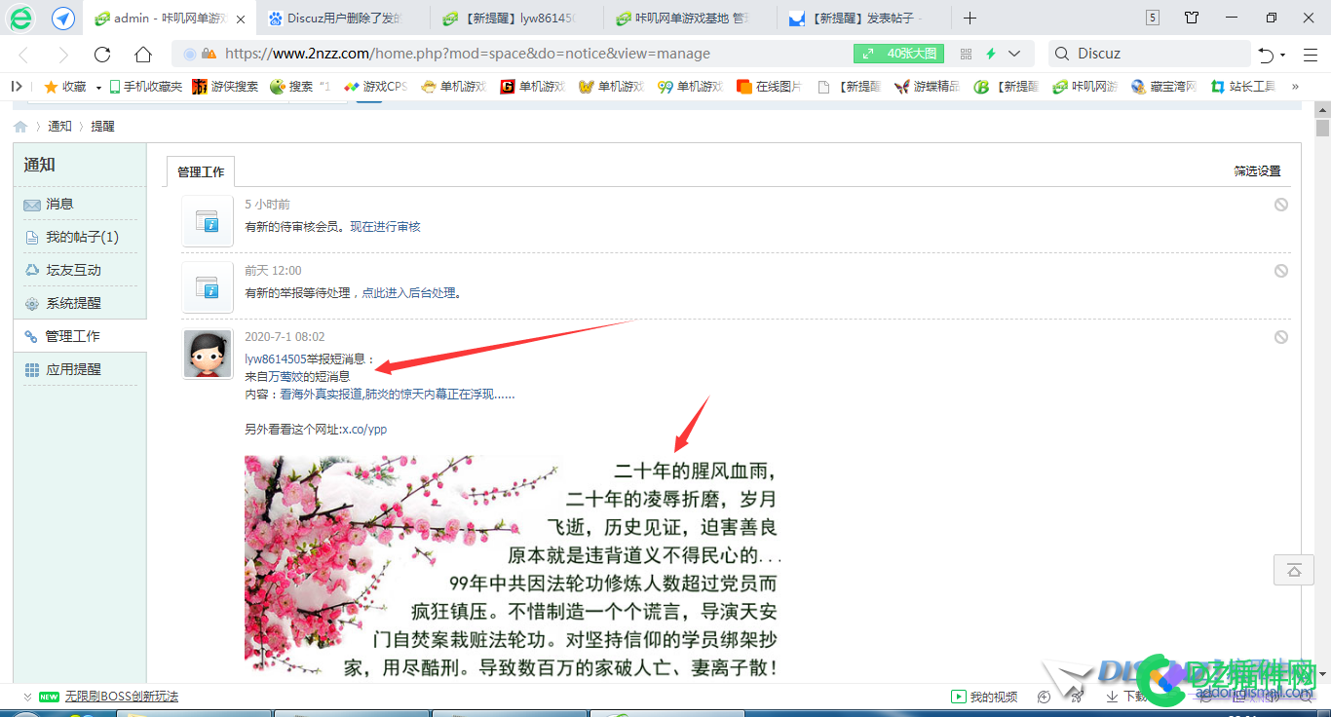The height and width of the screenshot is (717, 1331).
Task: Click the blue navigation compass icon
Action: click(63, 19)
